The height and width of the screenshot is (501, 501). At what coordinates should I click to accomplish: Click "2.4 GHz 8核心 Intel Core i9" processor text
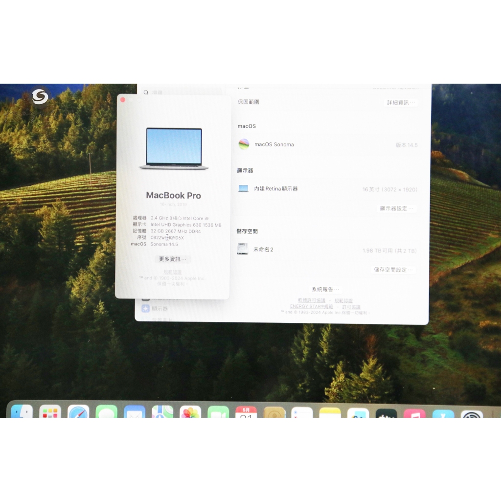pyautogui.click(x=180, y=218)
